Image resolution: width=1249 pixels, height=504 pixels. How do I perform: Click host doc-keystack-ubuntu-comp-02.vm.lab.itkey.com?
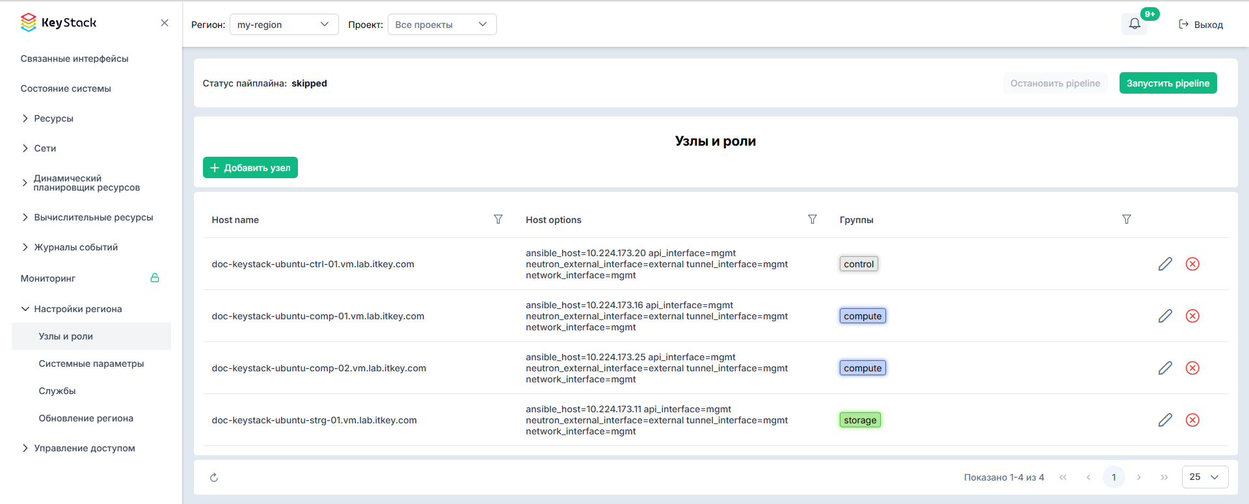(x=319, y=368)
